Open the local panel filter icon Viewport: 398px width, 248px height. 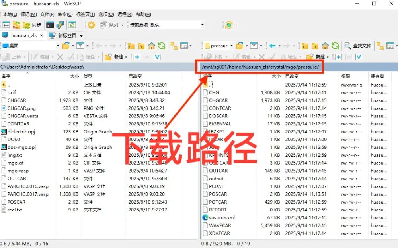coord(80,46)
